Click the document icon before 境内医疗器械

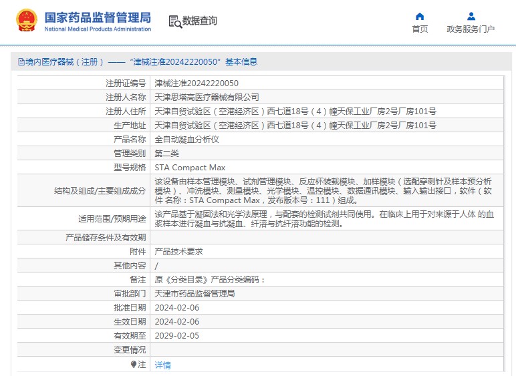21,62
